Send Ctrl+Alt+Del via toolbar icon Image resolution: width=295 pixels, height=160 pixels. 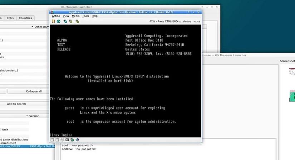pos(65,21)
